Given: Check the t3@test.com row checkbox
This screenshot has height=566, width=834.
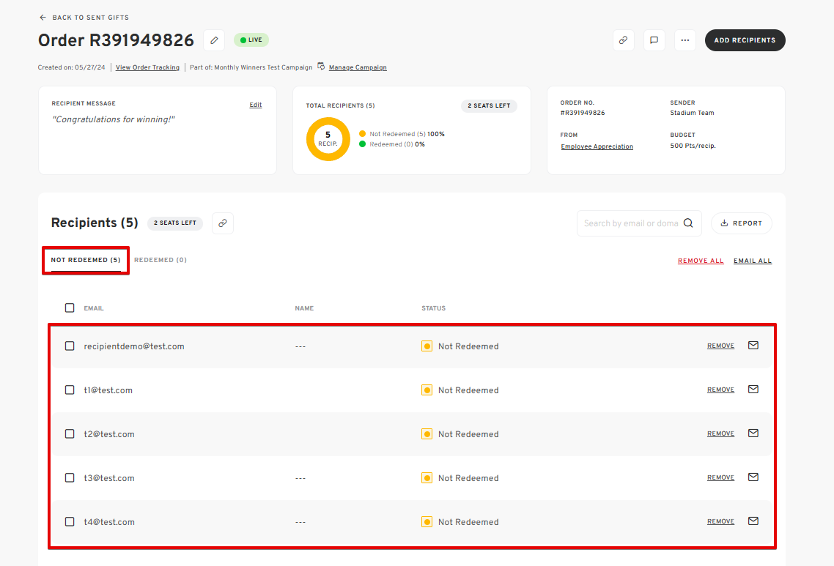Looking at the screenshot, I should pyautogui.click(x=70, y=478).
